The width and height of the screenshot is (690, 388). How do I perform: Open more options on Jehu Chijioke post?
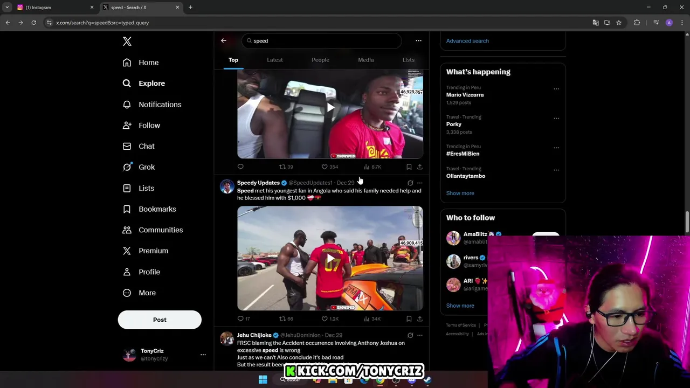(x=420, y=335)
